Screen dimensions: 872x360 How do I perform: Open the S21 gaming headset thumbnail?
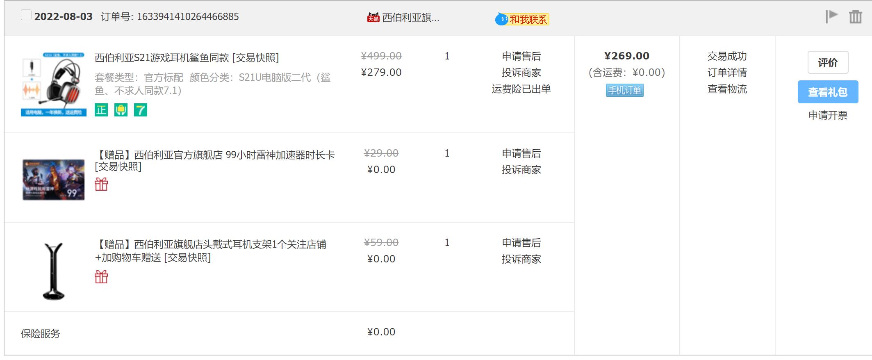[x=54, y=84]
